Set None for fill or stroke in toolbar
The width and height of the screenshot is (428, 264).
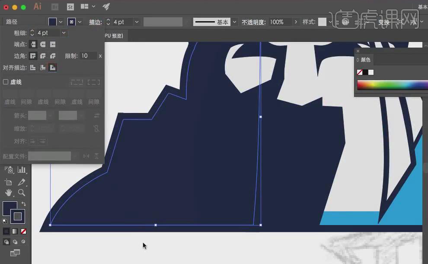tap(24, 232)
